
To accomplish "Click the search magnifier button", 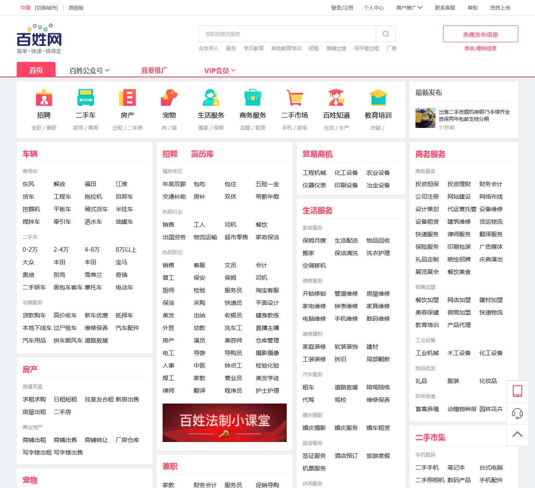I will tap(386, 34).
